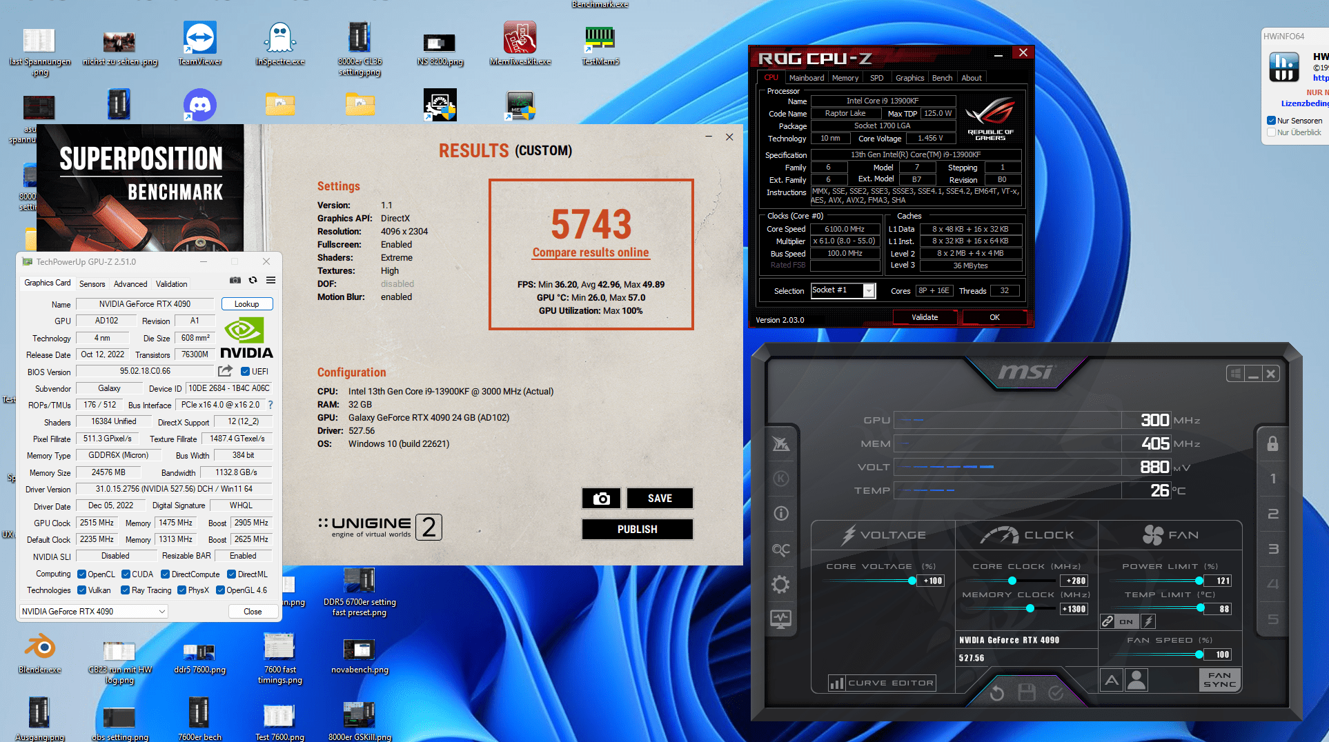Open the Validation tab in GPU-Z
The height and width of the screenshot is (742, 1329).
coord(171,283)
